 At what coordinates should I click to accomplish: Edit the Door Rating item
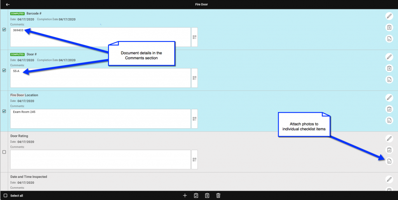click(x=389, y=138)
